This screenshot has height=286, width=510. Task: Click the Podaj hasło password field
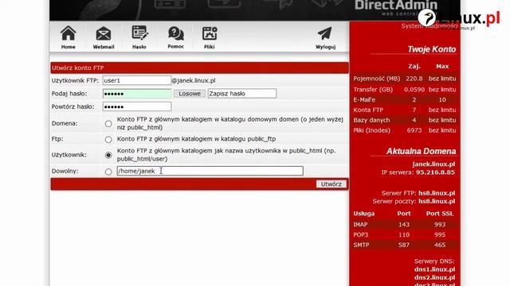[x=137, y=94]
